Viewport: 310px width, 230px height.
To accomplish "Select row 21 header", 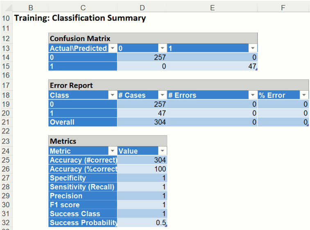I will pyautogui.click(x=6, y=122).
